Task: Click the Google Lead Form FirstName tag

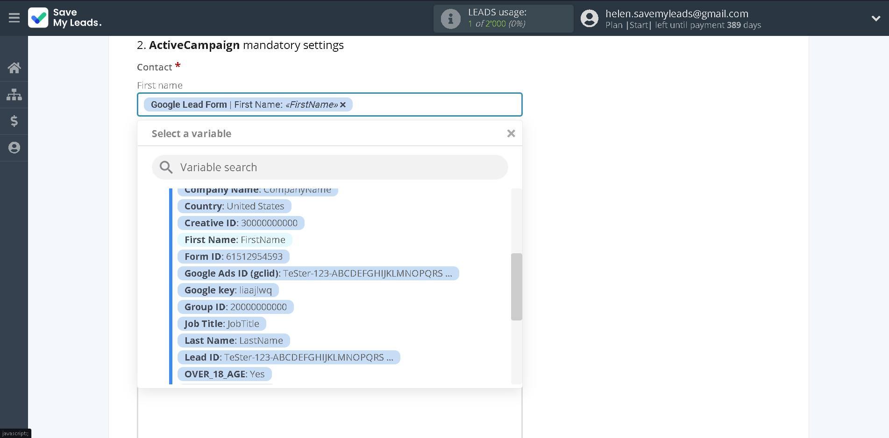Action: pos(248,104)
